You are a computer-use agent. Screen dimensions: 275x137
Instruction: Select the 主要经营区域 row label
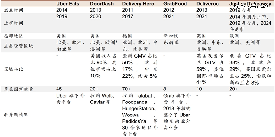[18, 46]
